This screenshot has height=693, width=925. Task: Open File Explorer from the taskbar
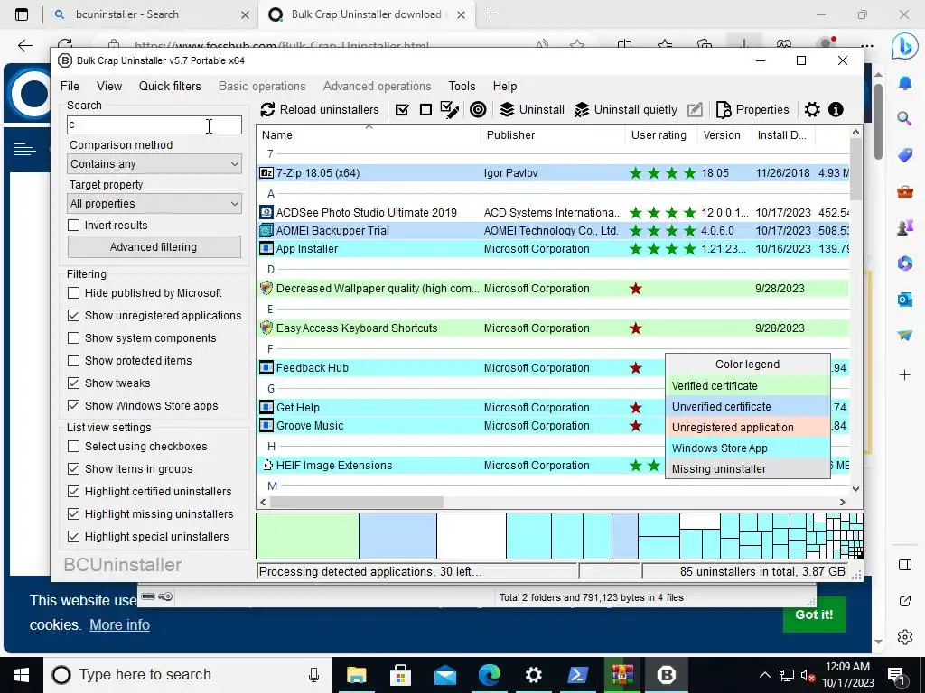coord(356,675)
